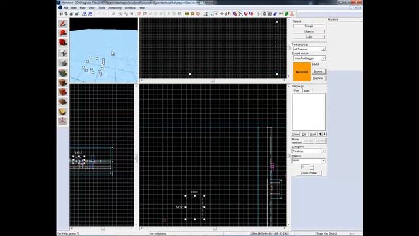Select the Selection tool red arrow
419x236 pixels.
[63, 24]
